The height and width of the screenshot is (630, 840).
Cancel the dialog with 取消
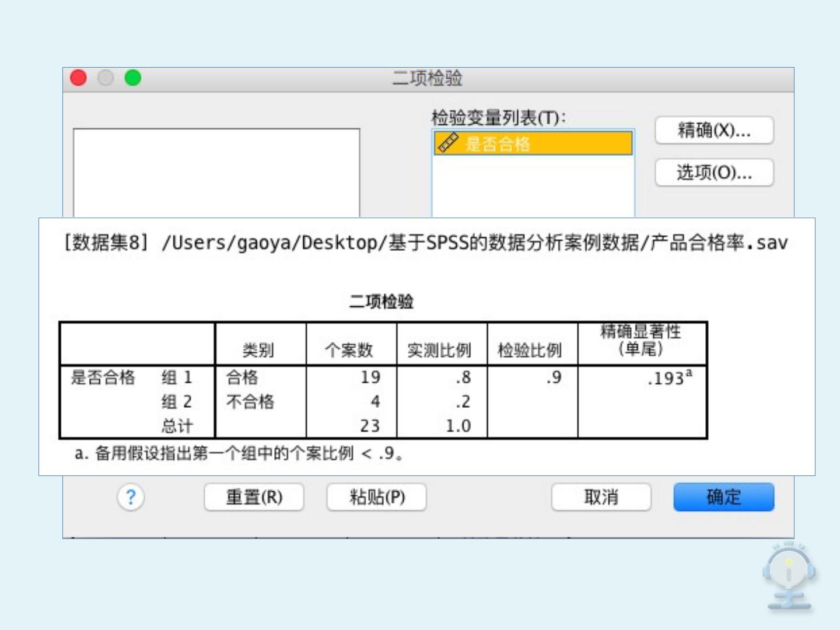click(601, 498)
